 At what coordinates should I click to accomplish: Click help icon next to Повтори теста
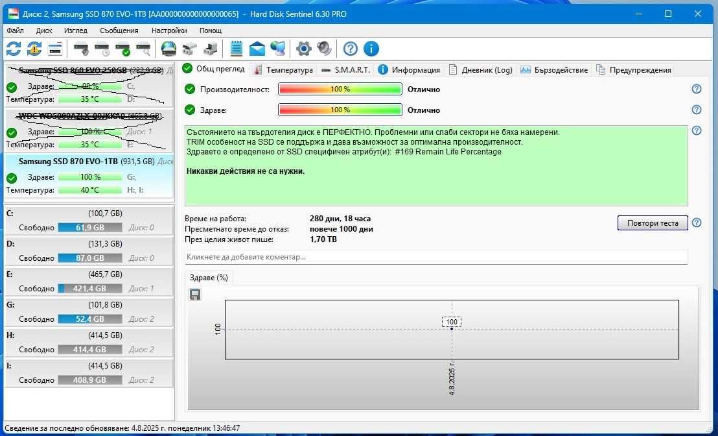(697, 223)
